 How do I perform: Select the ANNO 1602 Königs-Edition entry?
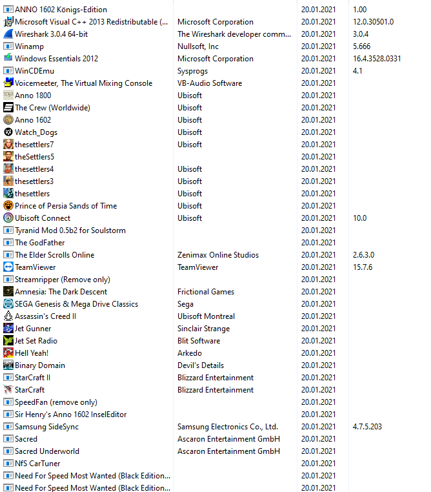61,10
